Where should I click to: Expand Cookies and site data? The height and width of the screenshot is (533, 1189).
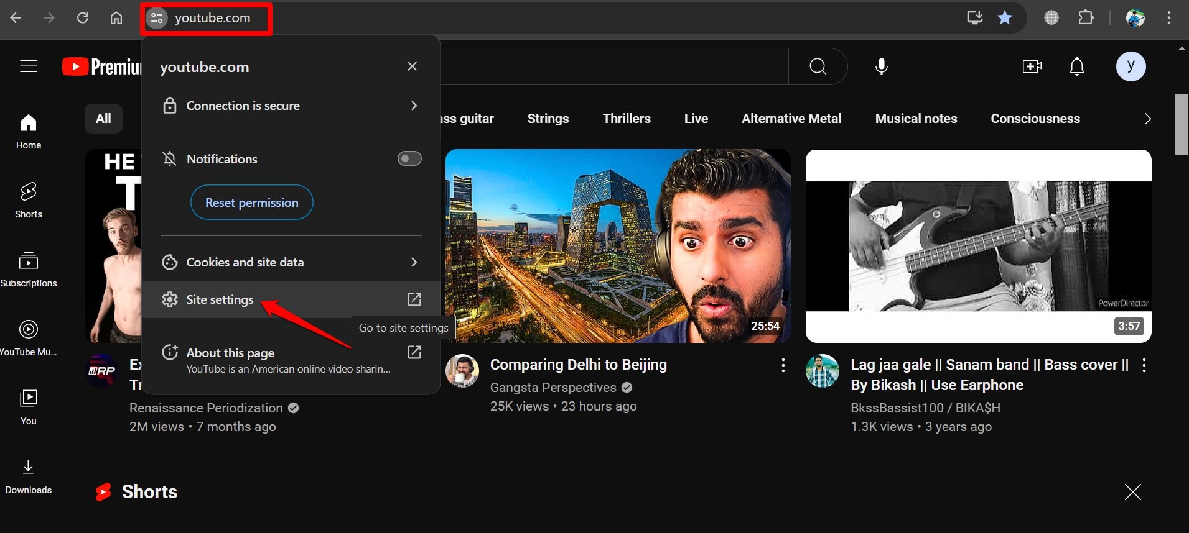291,262
